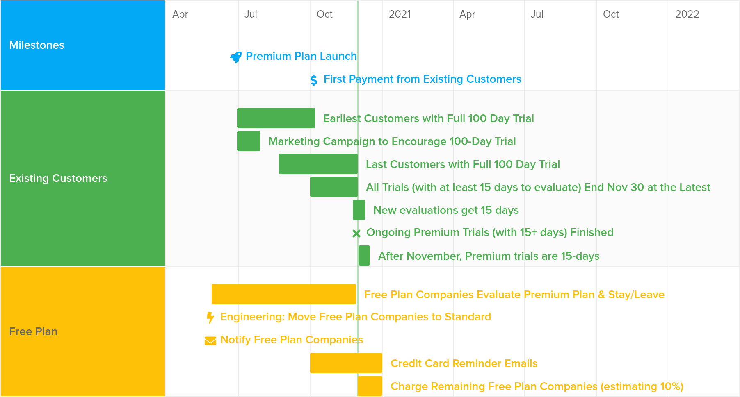
Task: Click the dollar sign milestone icon
Action: pyautogui.click(x=314, y=80)
